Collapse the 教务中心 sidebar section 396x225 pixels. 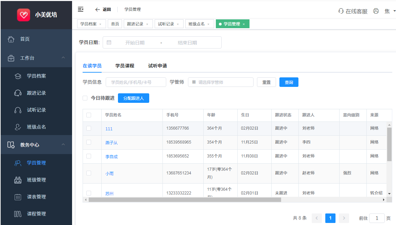pyautogui.click(x=63, y=145)
